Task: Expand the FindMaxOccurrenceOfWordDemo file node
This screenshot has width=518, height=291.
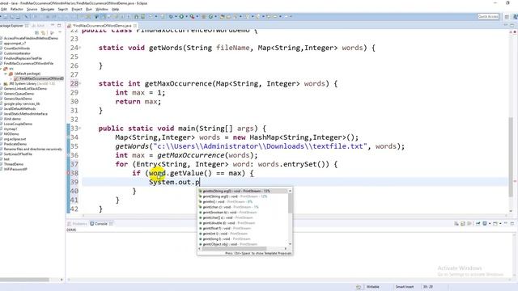Action: [11, 78]
